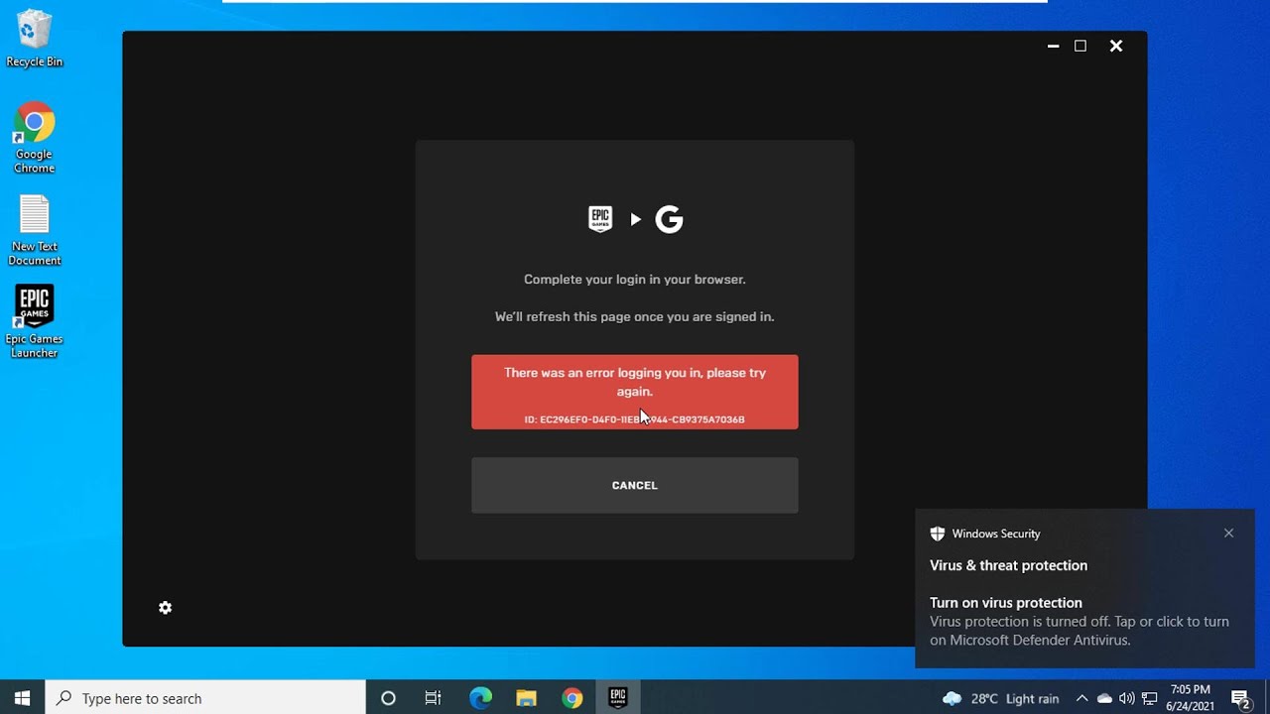This screenshot has height=714, width=1270.
Task: Open Task View on the taskbar
Action: tap(433, 698)
